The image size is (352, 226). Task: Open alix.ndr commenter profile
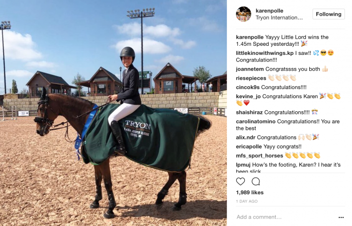[x=245, y=137]
